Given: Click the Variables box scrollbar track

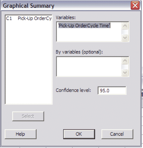Looking at the screenshot, I should tap(125, 32).
